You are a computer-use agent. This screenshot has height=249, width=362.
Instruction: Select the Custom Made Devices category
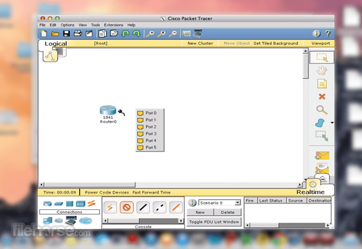(x=71, y=221)
